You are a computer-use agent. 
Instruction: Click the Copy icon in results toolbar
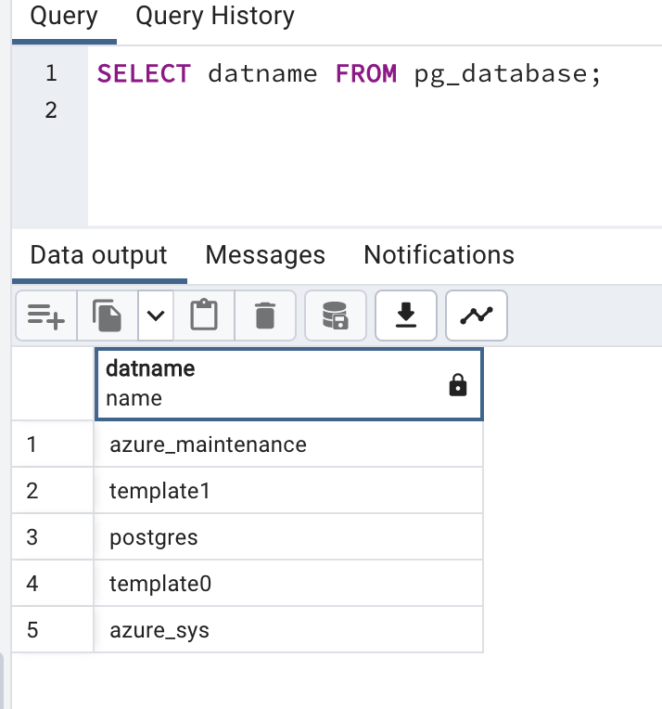click(x=107, y=316)
